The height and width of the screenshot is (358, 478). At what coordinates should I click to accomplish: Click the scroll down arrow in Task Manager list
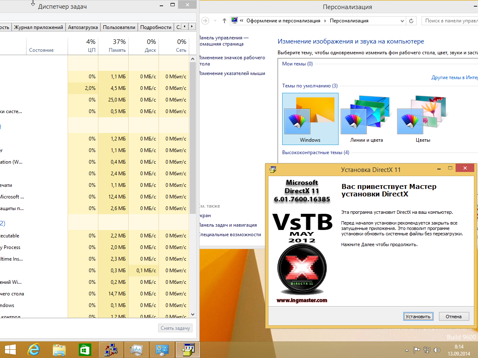193,314
